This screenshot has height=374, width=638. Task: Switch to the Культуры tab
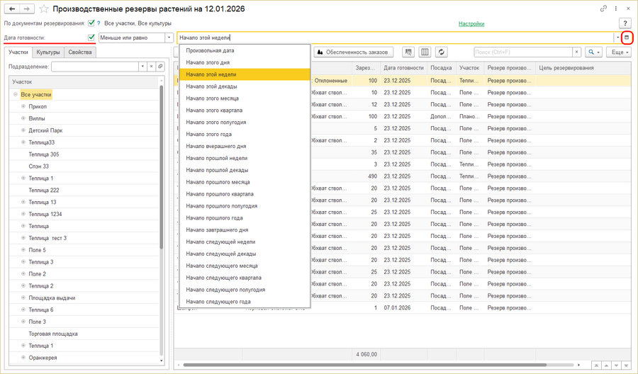[x=48, y=52]
